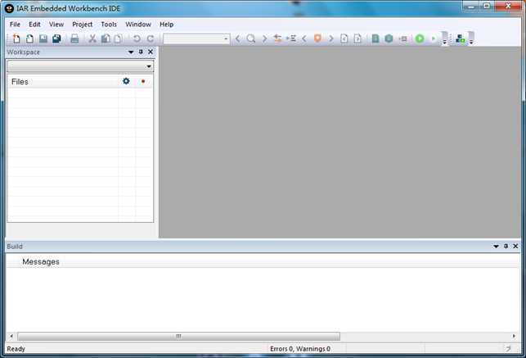Click the Make build icon
Viewport: 526px width, 358px height.
point(389,39)
